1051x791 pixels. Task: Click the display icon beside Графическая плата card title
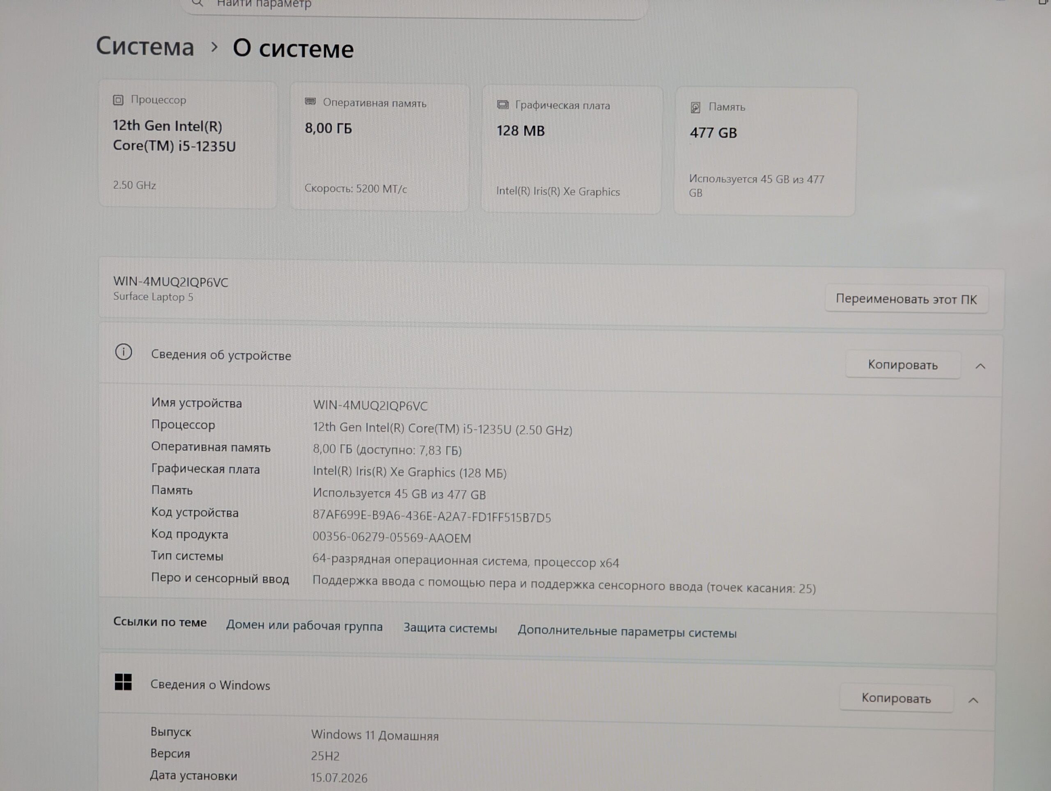[502, 105]
